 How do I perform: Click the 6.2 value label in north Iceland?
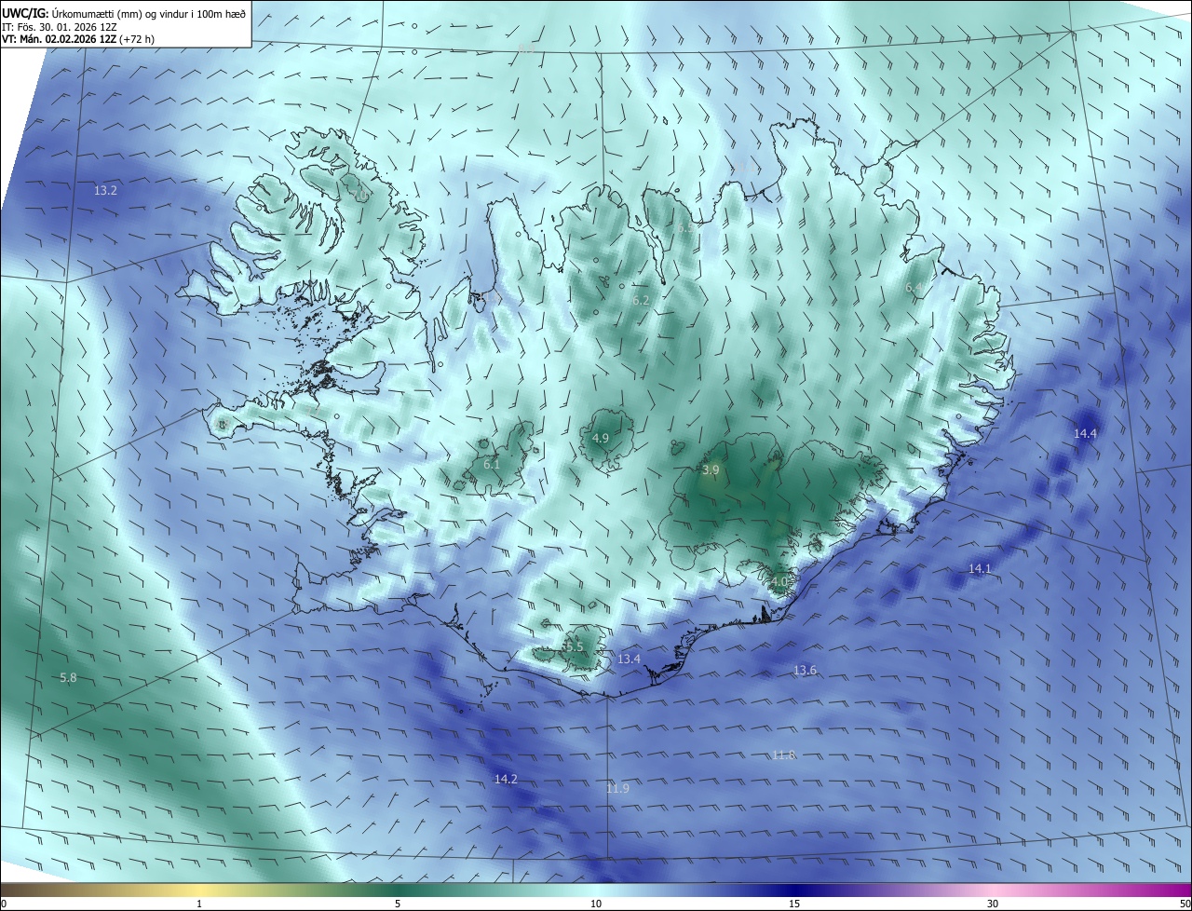[641, 300]
